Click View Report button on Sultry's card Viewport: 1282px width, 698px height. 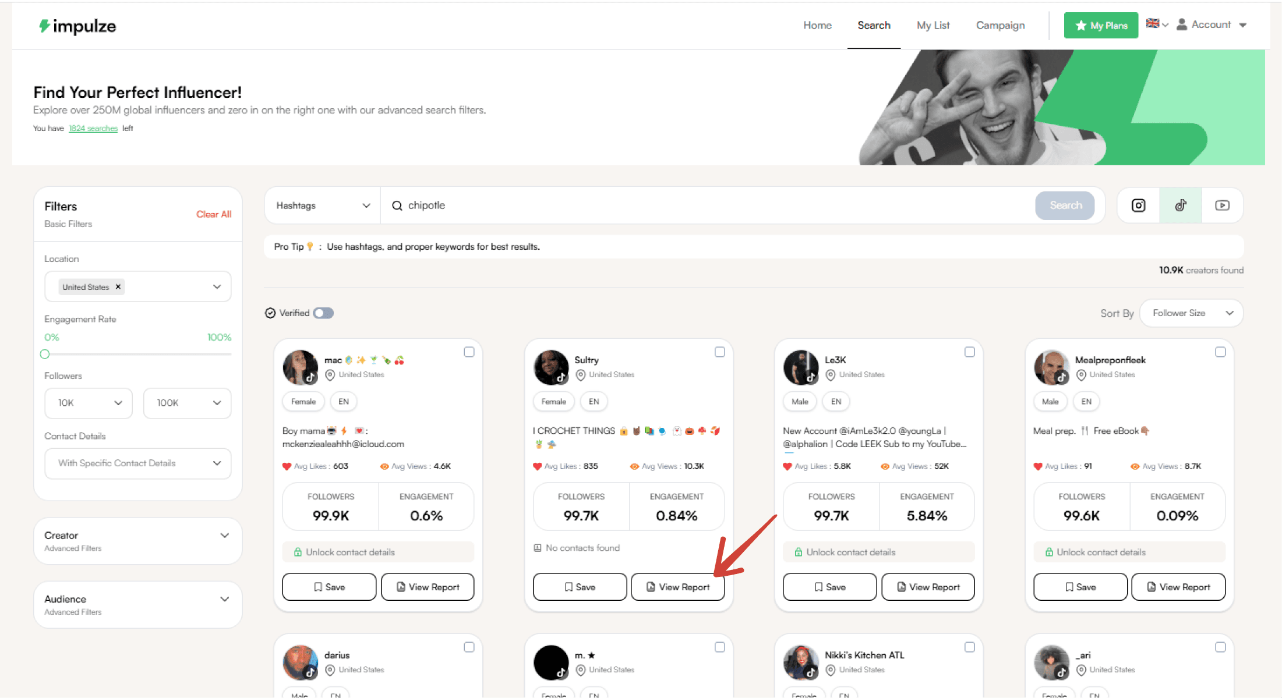tap(679, 587)
